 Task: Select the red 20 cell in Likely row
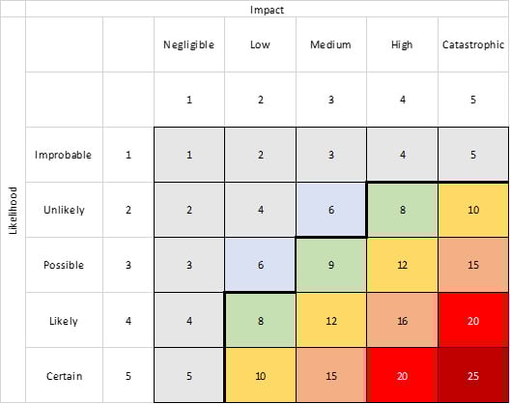[473, 320]
